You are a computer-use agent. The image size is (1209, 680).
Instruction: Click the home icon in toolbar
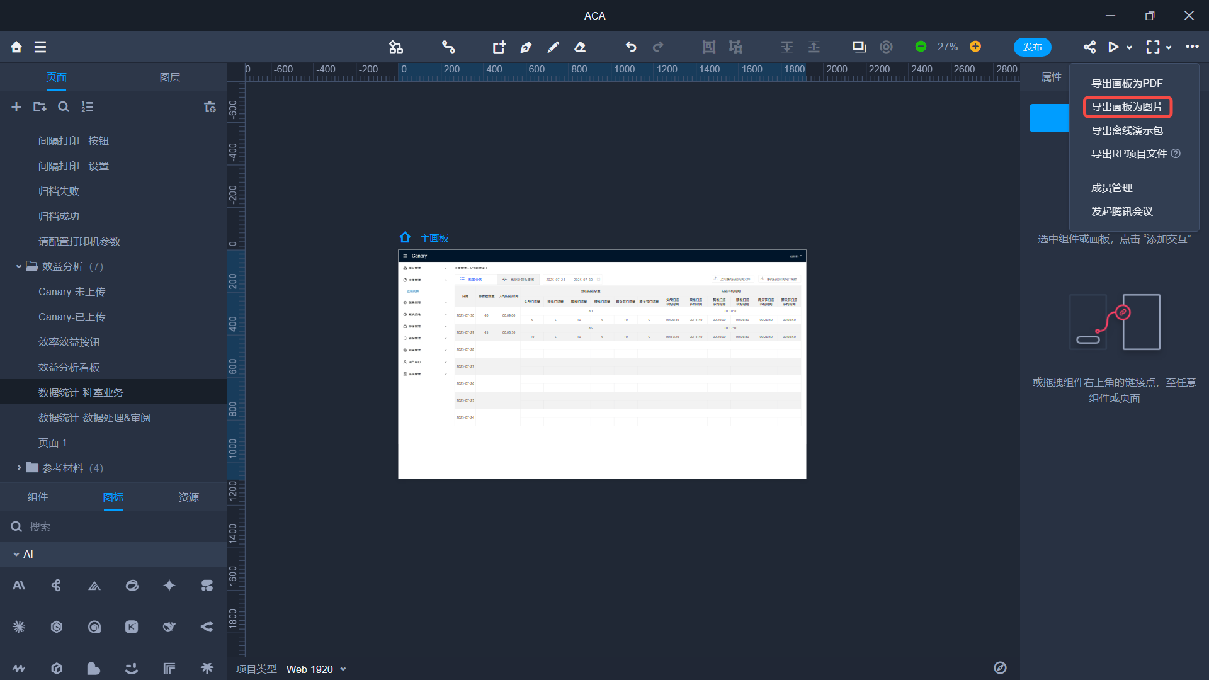coord(16,47)
